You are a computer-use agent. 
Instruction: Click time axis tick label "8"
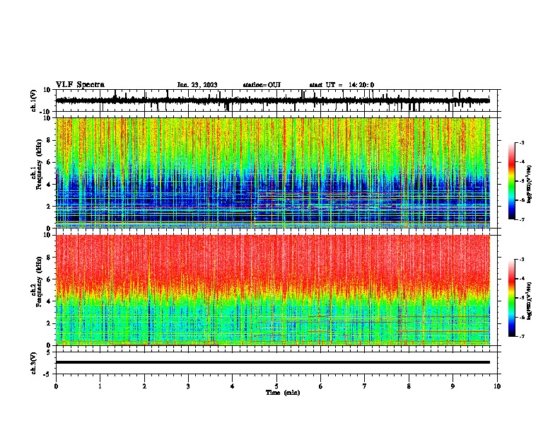(x=409, y=386)
